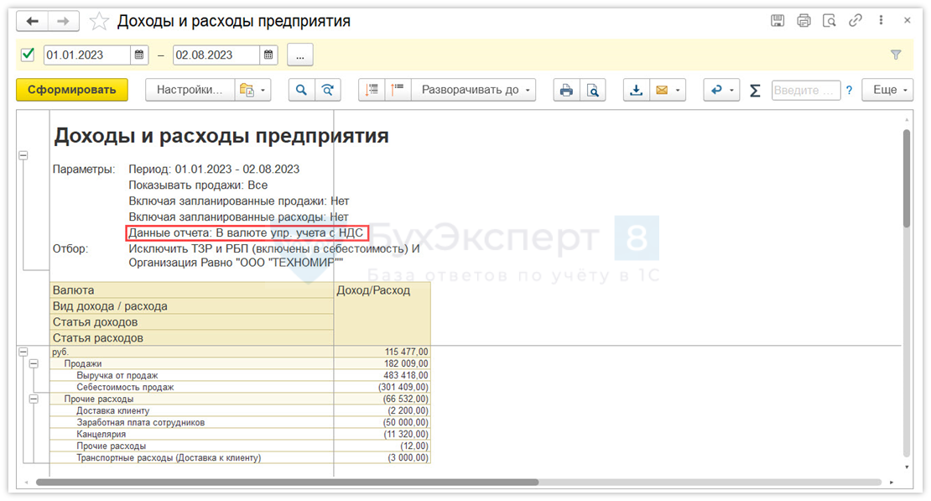This screenshot has height=501, width=931.
Task: Click the favorites star icon
Action: tap(99, 21)
